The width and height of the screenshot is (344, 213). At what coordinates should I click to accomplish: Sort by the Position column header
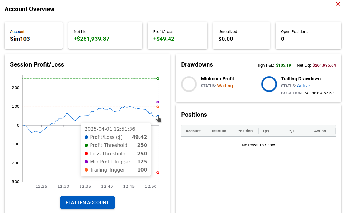tap(245, 131)
